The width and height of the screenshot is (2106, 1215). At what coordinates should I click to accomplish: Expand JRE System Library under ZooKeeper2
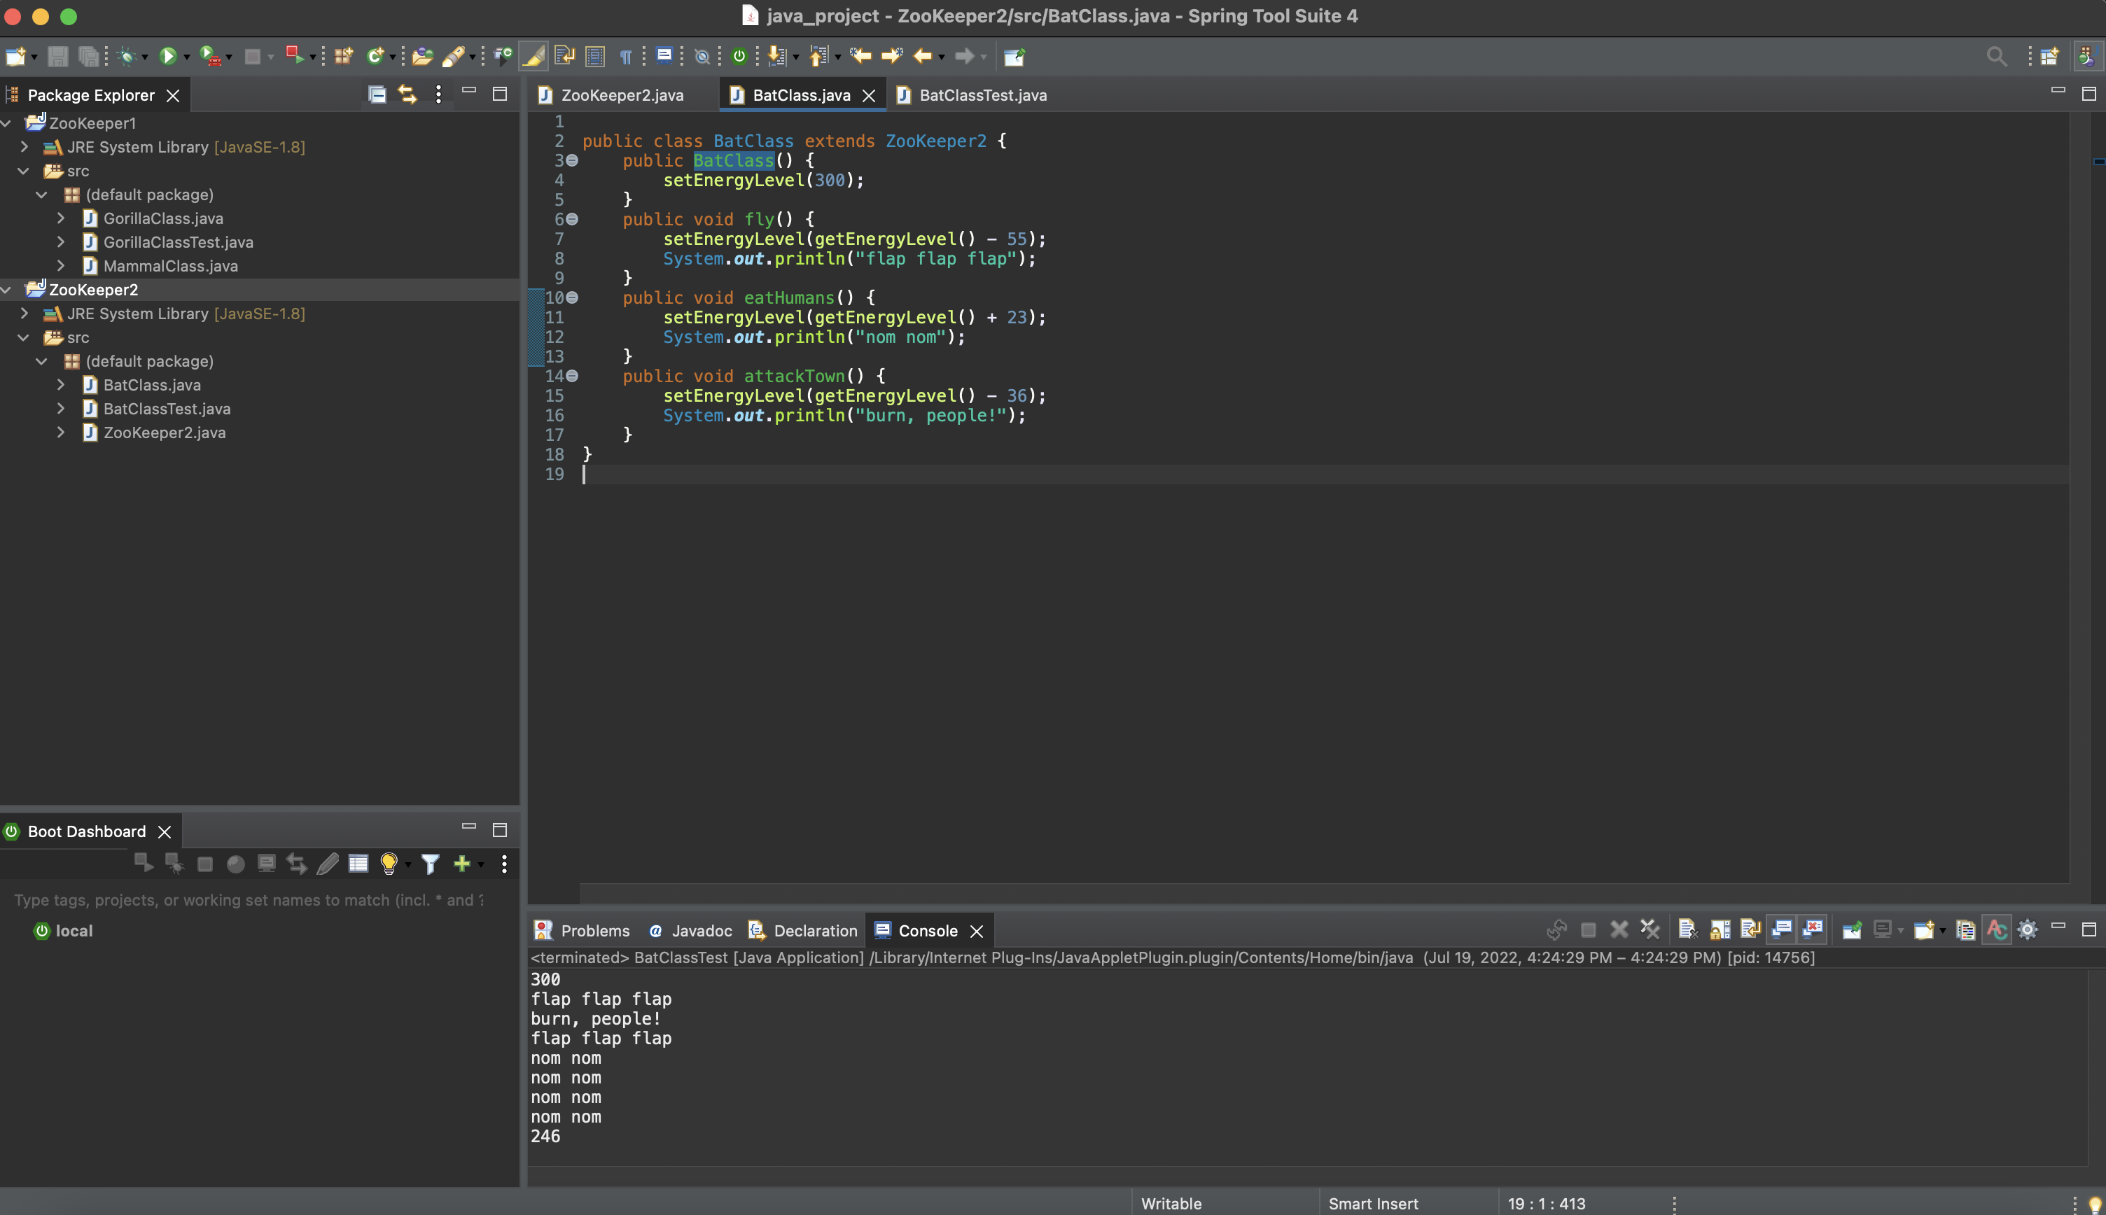pyautogui.click(x=25, y=314)
